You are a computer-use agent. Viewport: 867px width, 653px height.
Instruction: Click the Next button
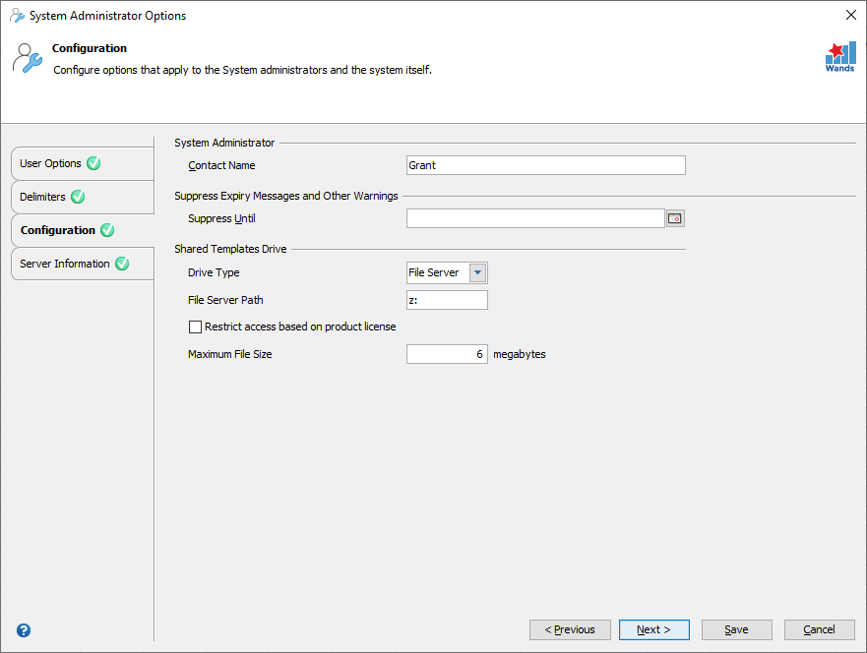point(653,629)
